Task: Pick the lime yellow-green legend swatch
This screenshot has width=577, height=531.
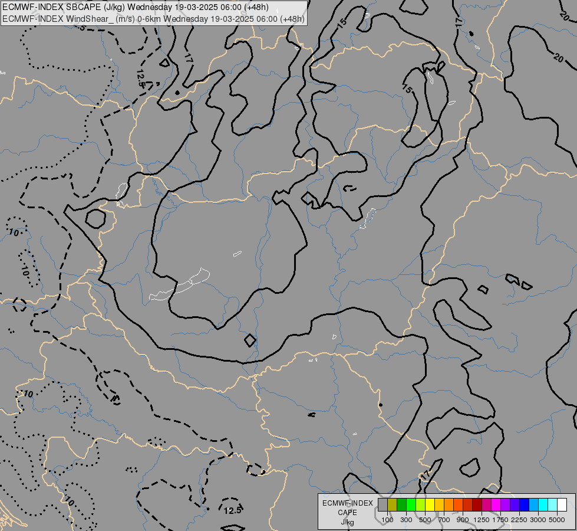Action: point(420,505)
